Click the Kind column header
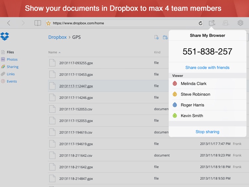The image size is (249, 187). (x=157, y=52)
